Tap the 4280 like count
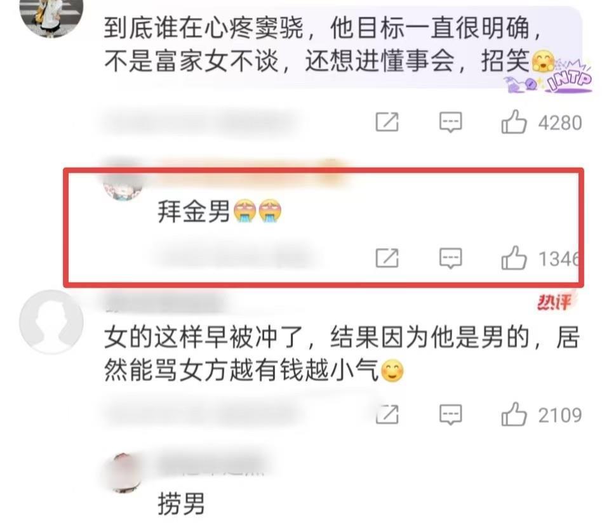The height and width of the screenshot is (523, 602). (559, 122)
